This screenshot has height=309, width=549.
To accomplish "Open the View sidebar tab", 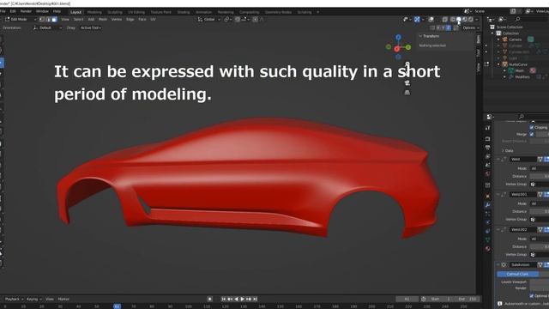I will point(479,67).
